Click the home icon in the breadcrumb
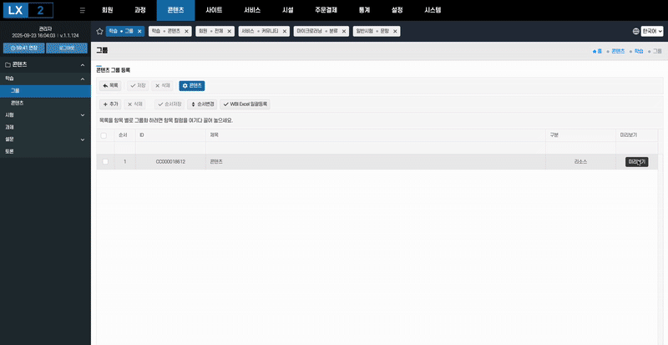The height and width of the screenshot is (345, 668). click(x=595, y=51)
